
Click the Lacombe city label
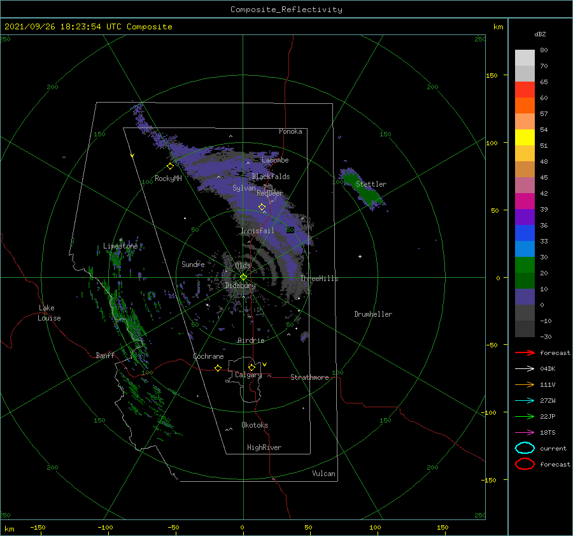(275, 160)
